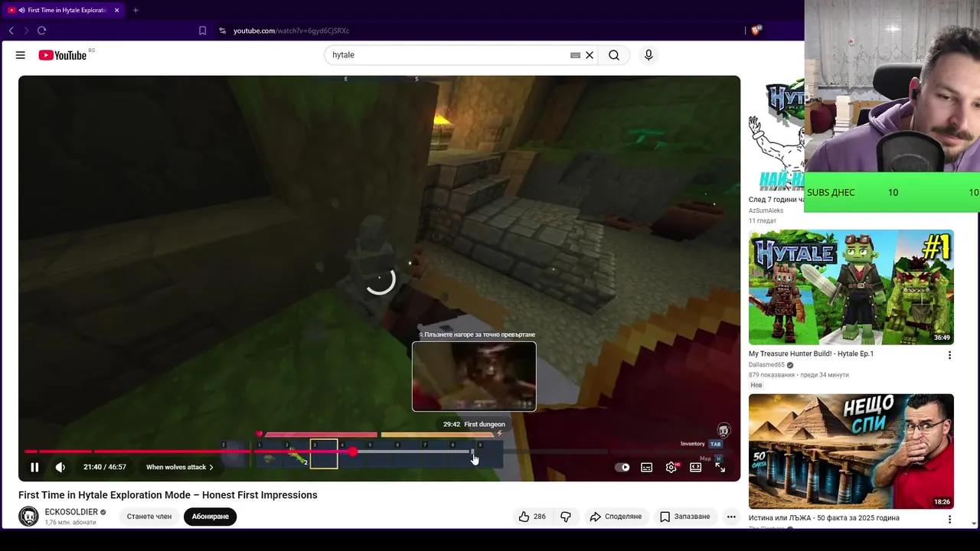
Task: Open a new browser tab
Action: coord(136,11)
